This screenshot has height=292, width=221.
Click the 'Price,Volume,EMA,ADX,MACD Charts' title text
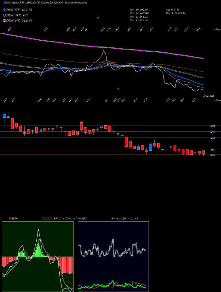[x=27, y=3]
